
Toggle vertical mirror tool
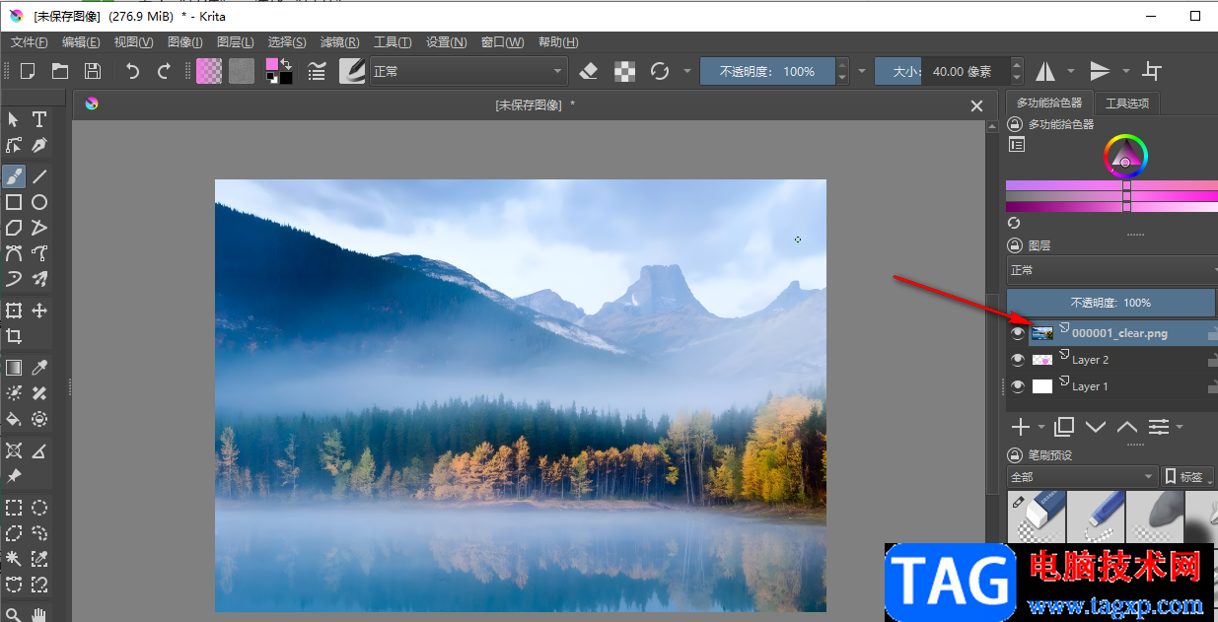click(1100, 71)
